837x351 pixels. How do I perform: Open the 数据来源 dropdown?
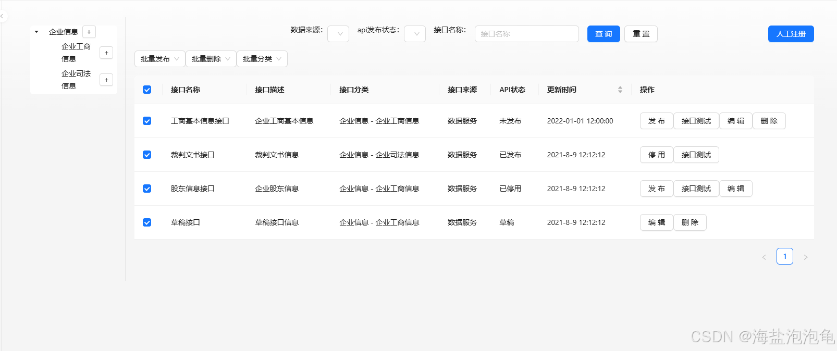coord(338,34)
